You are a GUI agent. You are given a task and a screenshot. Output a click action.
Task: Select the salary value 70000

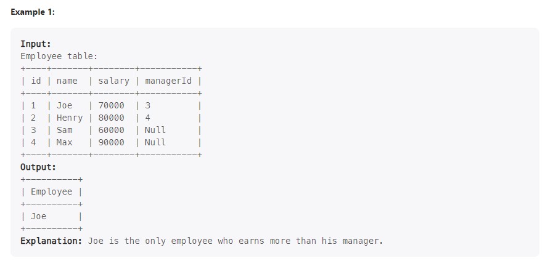tap(111, 105)
